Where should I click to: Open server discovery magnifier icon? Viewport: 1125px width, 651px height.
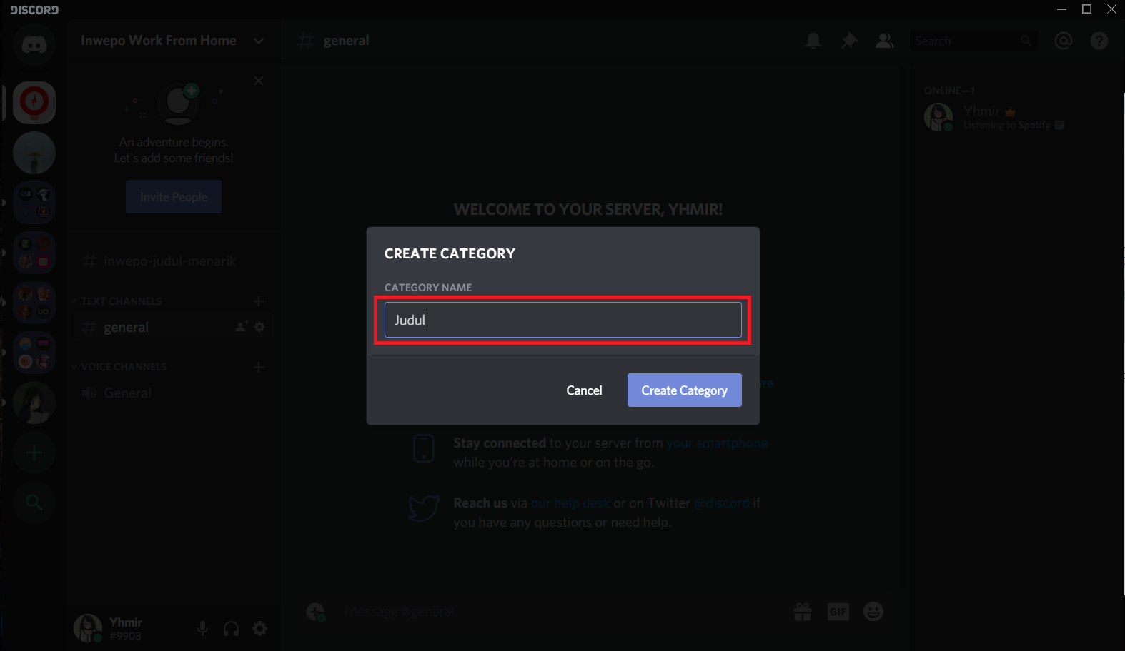click(x=34, y=503)
